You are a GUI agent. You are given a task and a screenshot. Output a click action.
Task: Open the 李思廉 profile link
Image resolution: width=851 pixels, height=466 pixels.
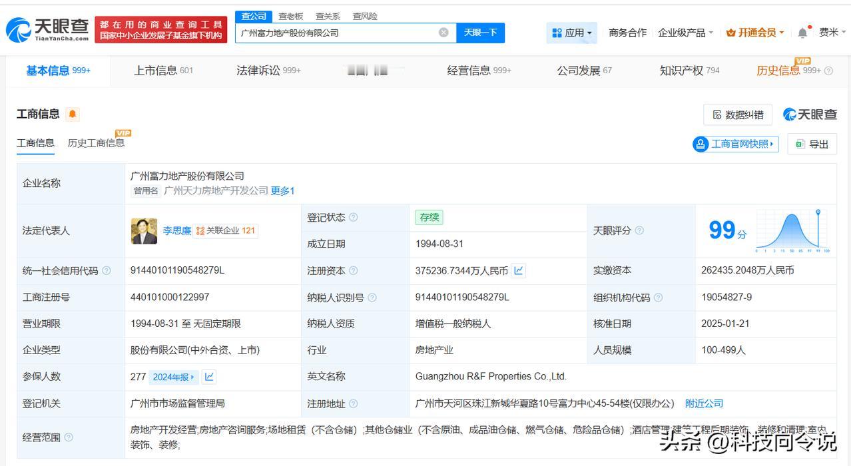177,231
